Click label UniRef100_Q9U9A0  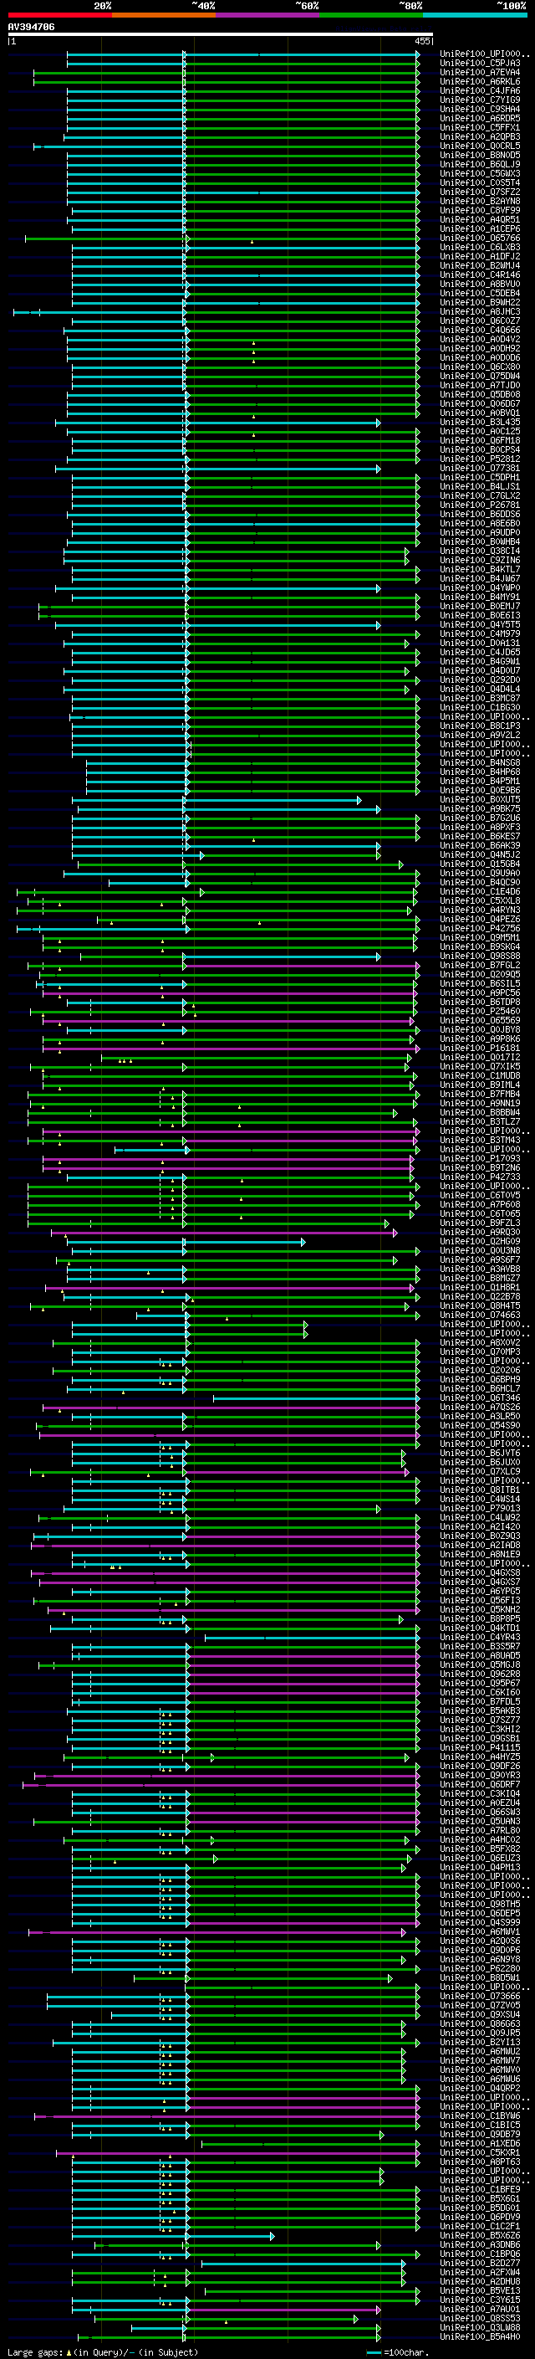click(x=480, y=873)
